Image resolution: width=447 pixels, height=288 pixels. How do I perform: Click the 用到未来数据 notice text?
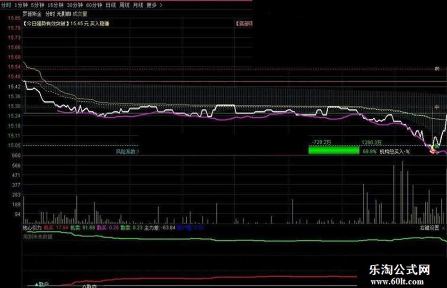[x=38, y=236]
